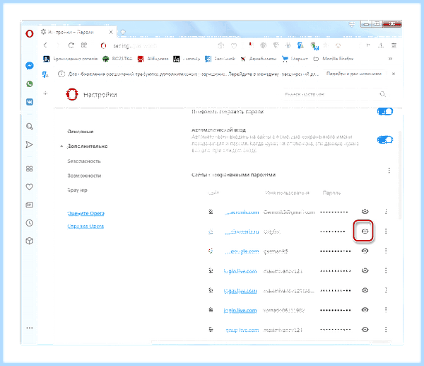Collapse the Дополнительно section arrow
424x366 pixels.
(61, 147)
